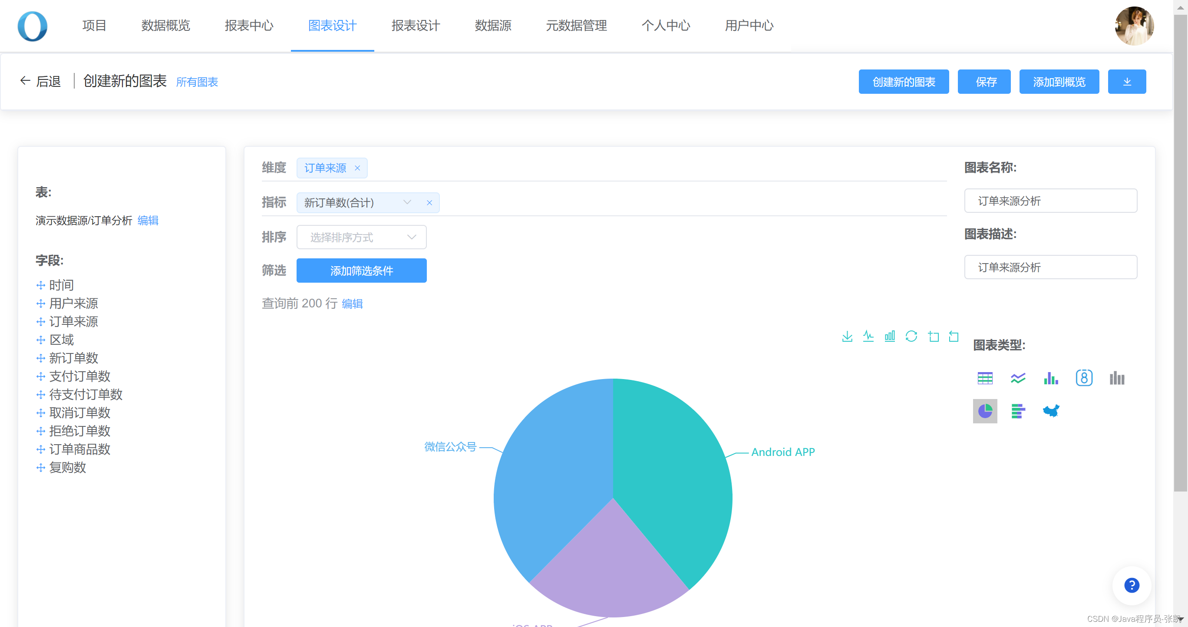Image resolution: width=1188 pixels, height=627 pixels.
Task: Refresh the pie chart data
Action: click(x=911, y=336)
